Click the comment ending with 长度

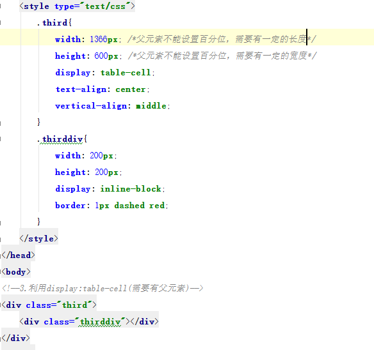pyautogui.click(x=222, y=39)
